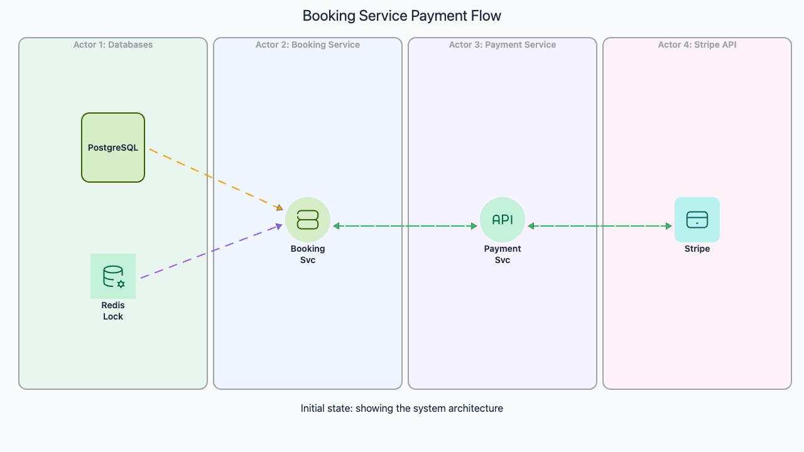Select the Stripe credit card icon
Screen dimensions: 804x452
tap(697, 220)
